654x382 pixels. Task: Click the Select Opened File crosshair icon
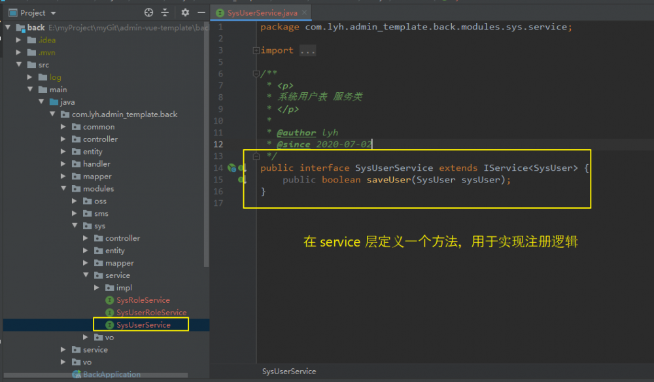click(148, 12)
